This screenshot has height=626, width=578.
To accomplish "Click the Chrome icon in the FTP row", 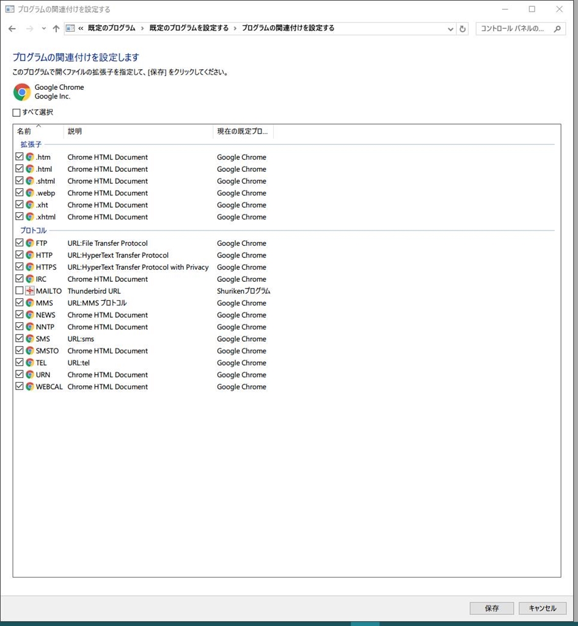I will 30,243.
